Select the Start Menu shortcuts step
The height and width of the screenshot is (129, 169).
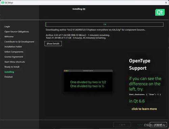[x=15, y=62]
